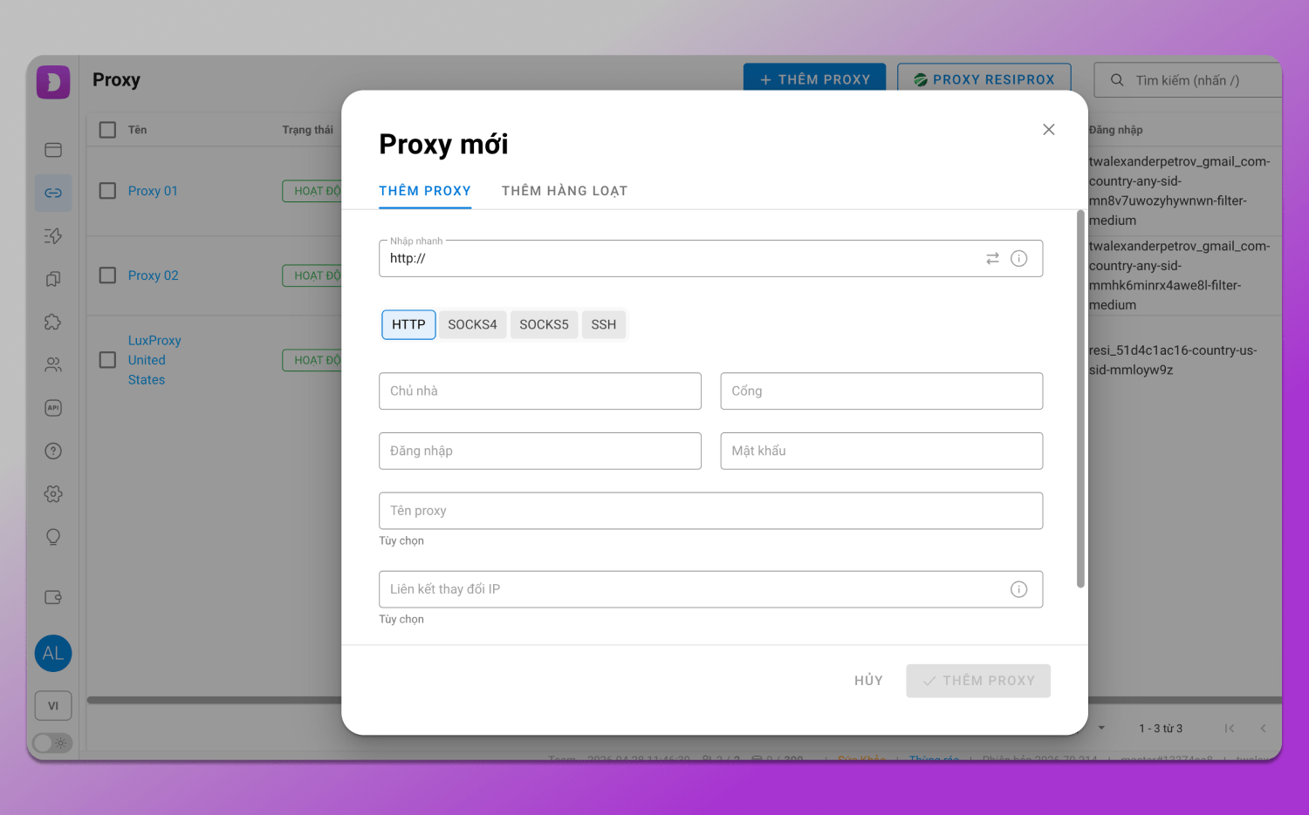Open the help question mark icon
The width and height of the screenshot is (1309, 815).
coord(53,452)
